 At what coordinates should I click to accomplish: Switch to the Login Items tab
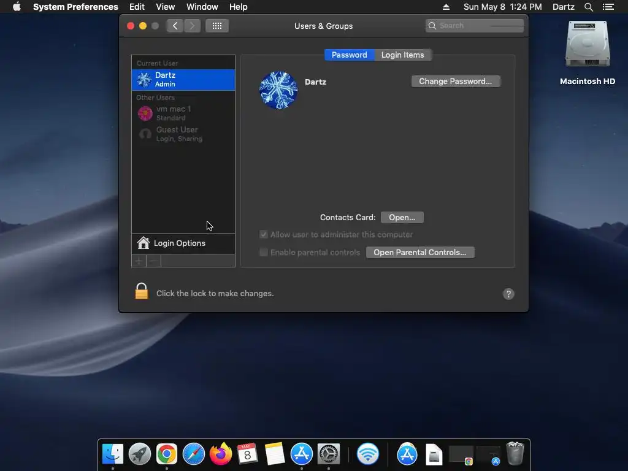[402, 55]
